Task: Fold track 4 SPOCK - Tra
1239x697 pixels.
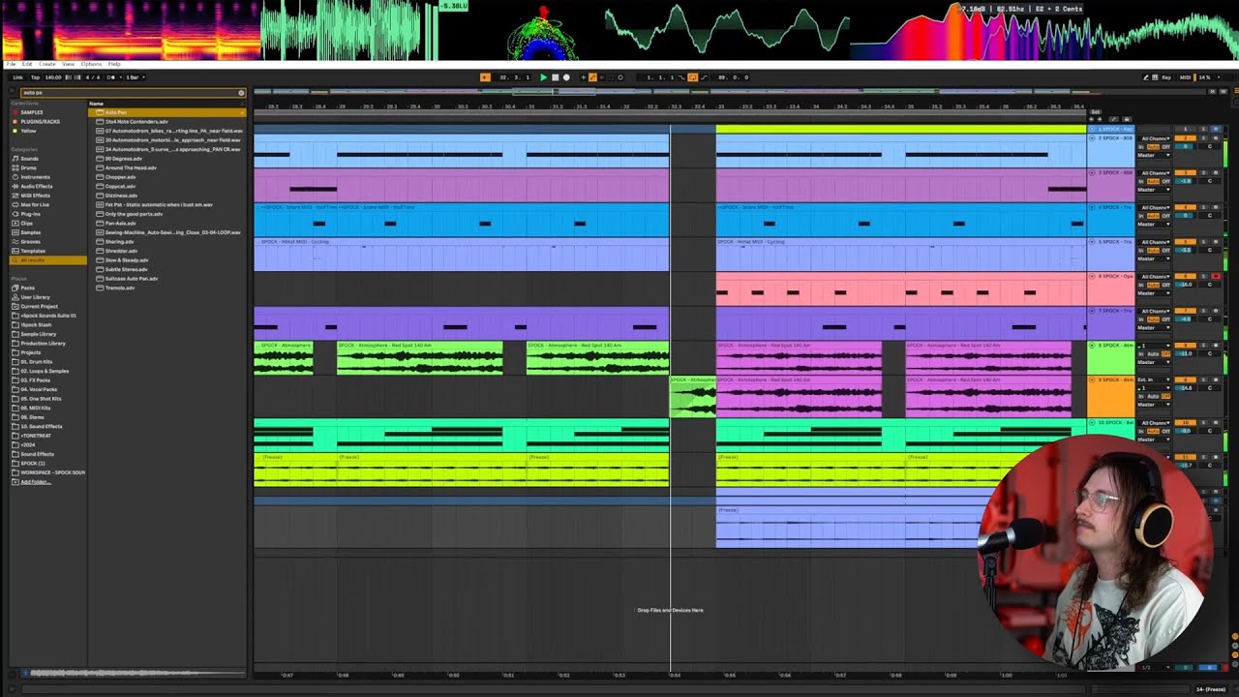Action: coord(1092,207)
